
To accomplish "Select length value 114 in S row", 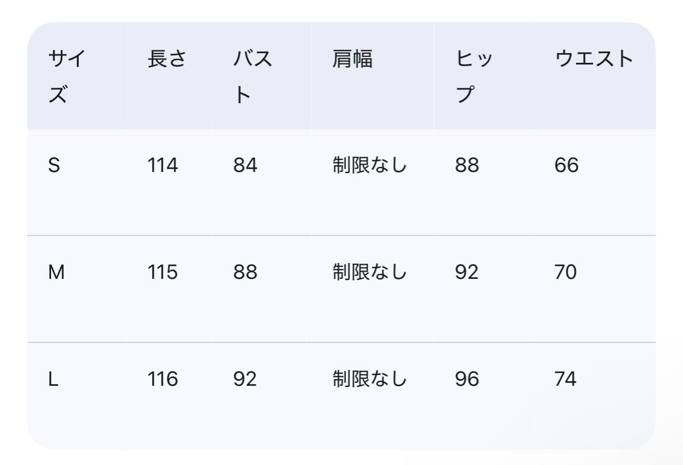I will (163, 165).
